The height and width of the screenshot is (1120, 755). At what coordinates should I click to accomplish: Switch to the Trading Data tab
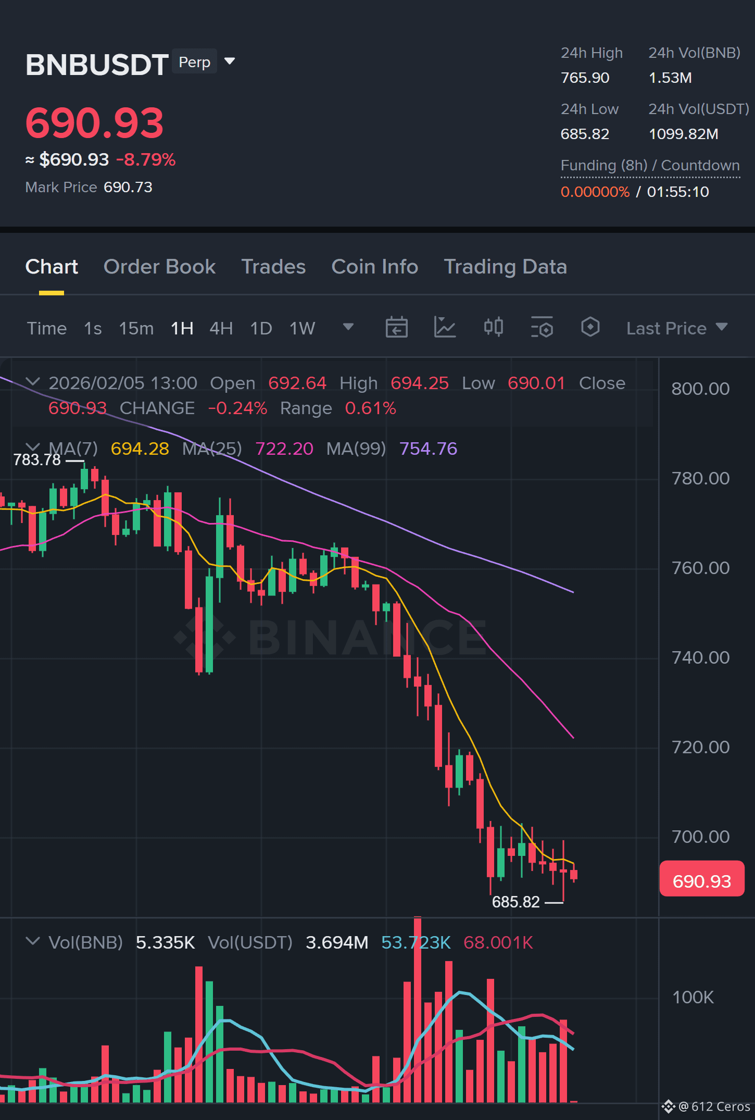point(505,267)
